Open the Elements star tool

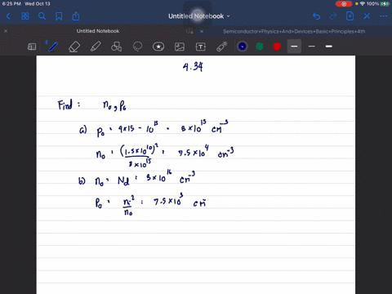click(158, 47)
